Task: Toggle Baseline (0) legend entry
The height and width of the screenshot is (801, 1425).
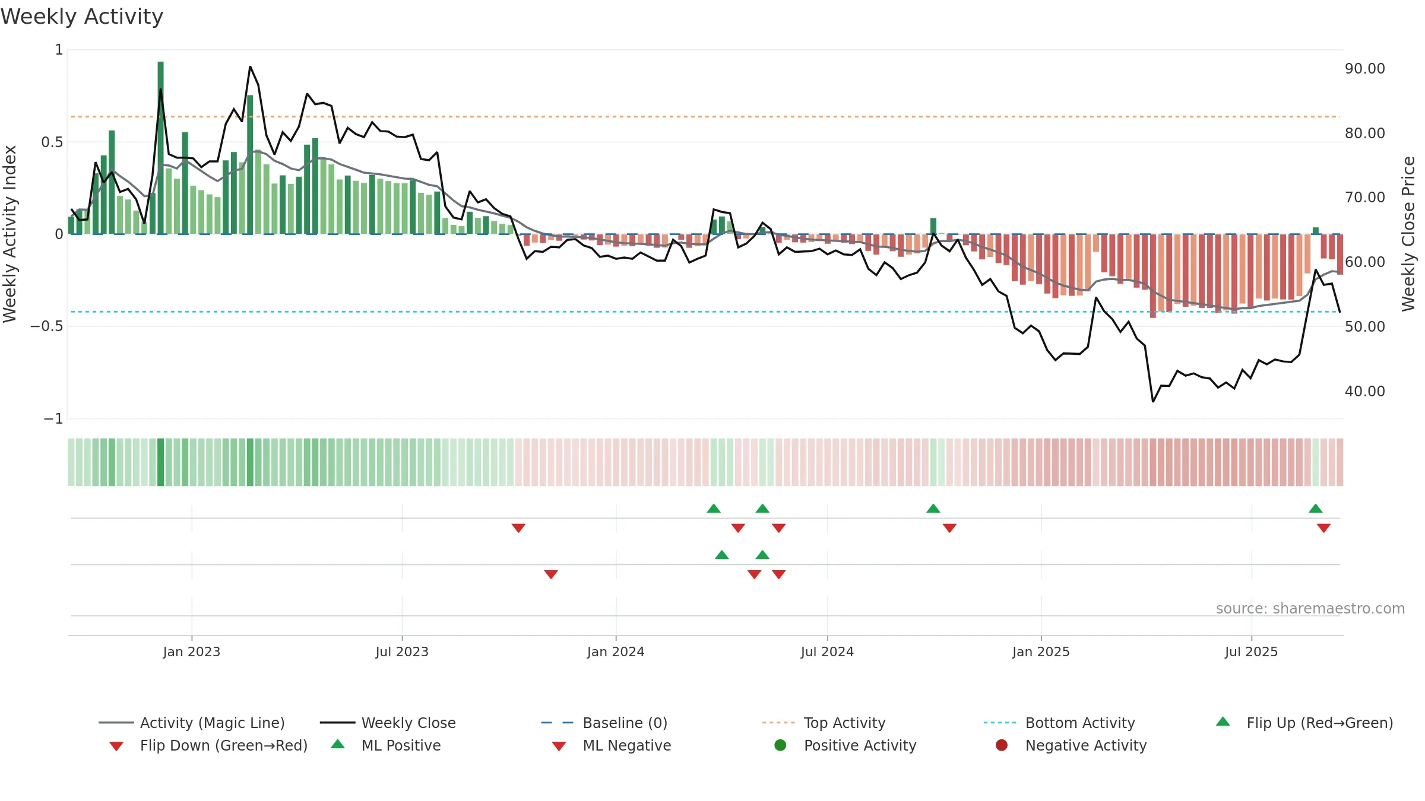Action: point(604,723)
